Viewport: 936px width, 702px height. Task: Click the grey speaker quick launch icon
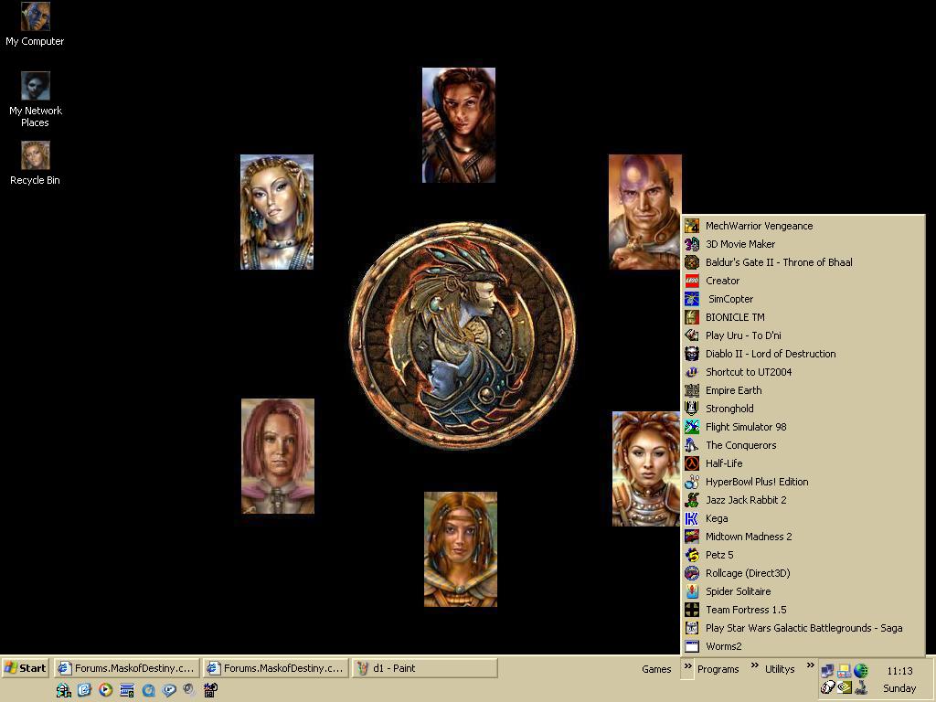click(189, 690)
